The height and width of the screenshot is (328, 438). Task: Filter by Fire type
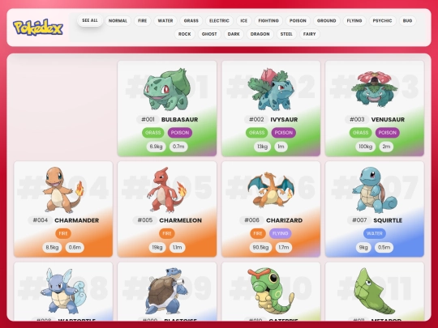pyautogui.click(x=143, y=20)
